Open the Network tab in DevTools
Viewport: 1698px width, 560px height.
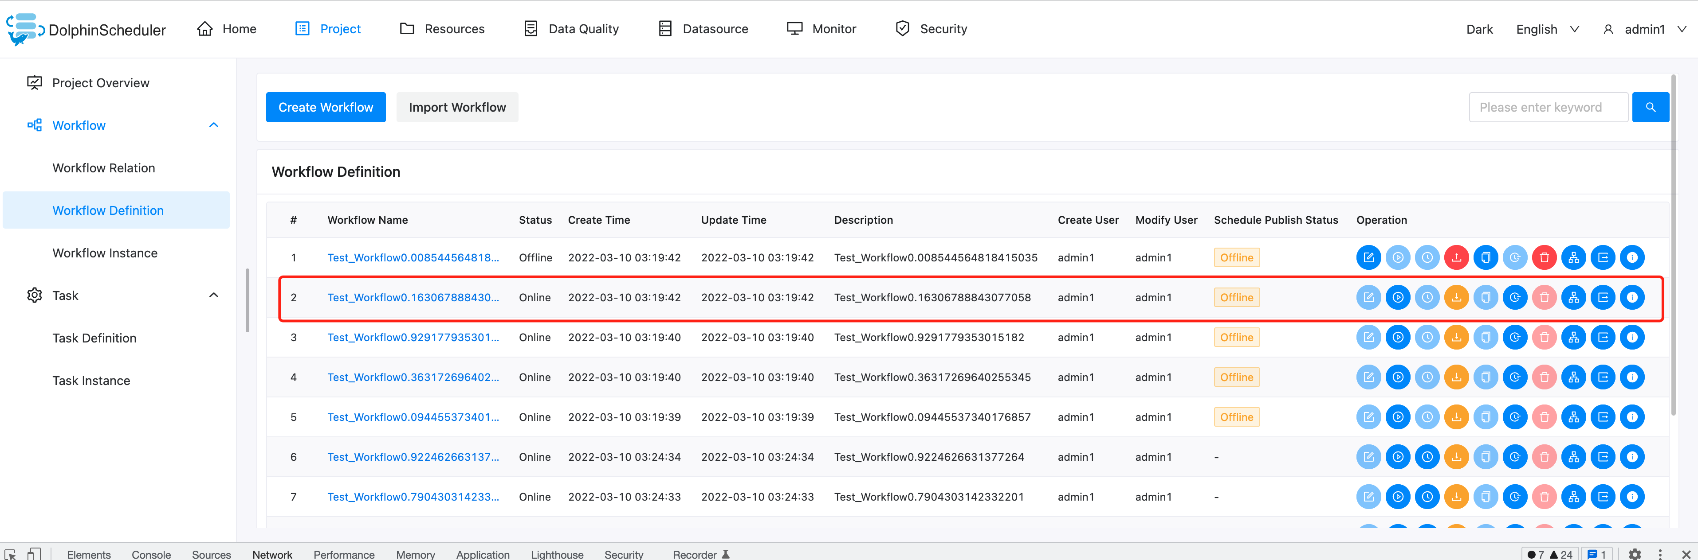click(x=272, y=554)
